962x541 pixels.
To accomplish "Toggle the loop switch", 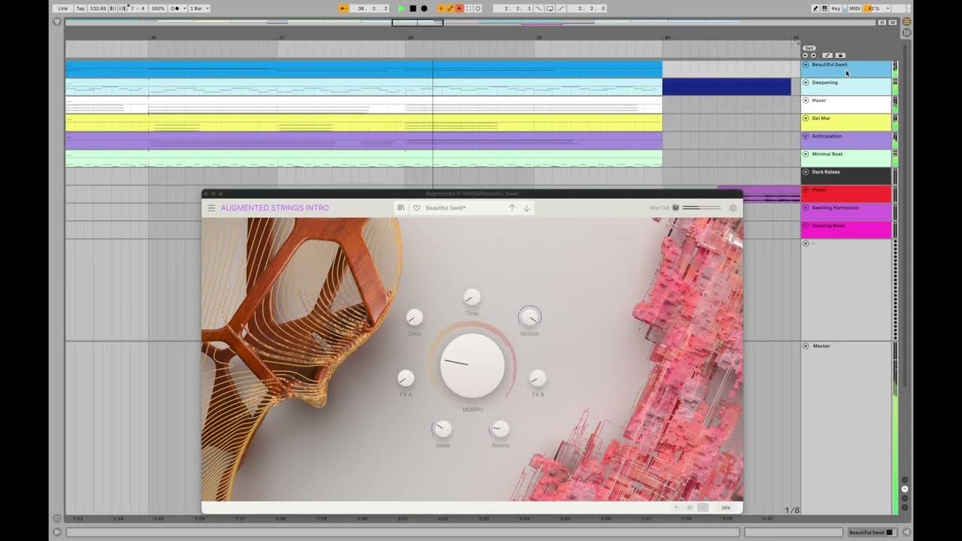I will [x=549, y=8].
